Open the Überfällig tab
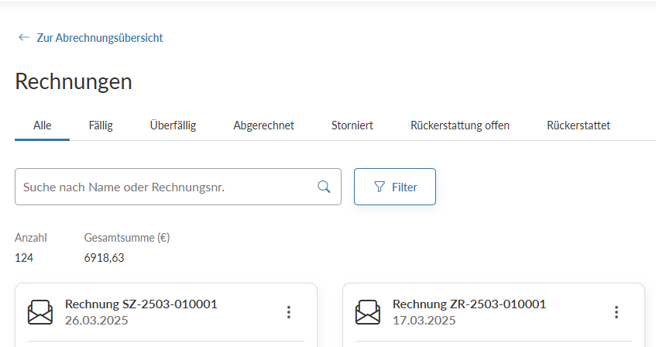Image resolution: width=656 pixels, height=347 pixels. click(x=173, y=125)
